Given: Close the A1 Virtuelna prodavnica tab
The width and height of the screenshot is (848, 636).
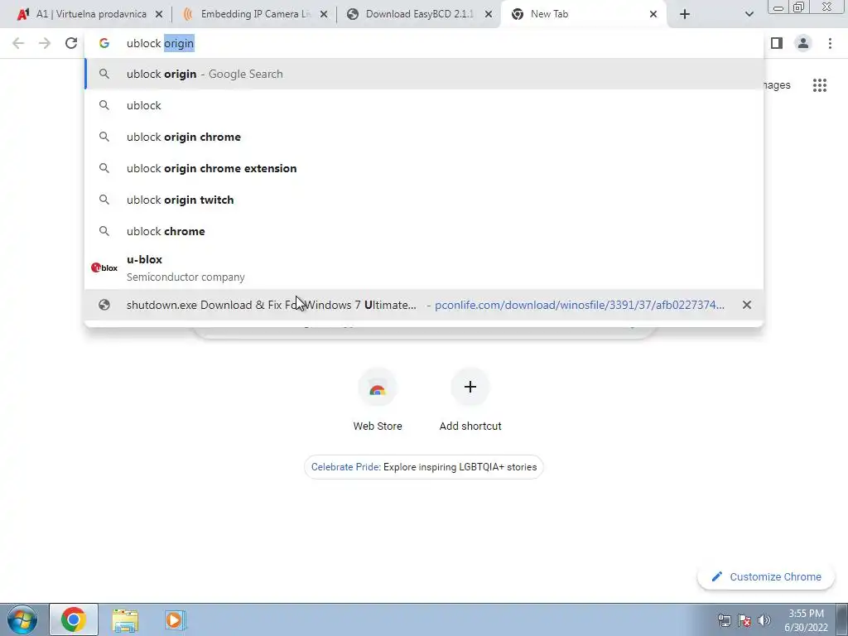Looking at the screenshot, I should coord(159,15).
